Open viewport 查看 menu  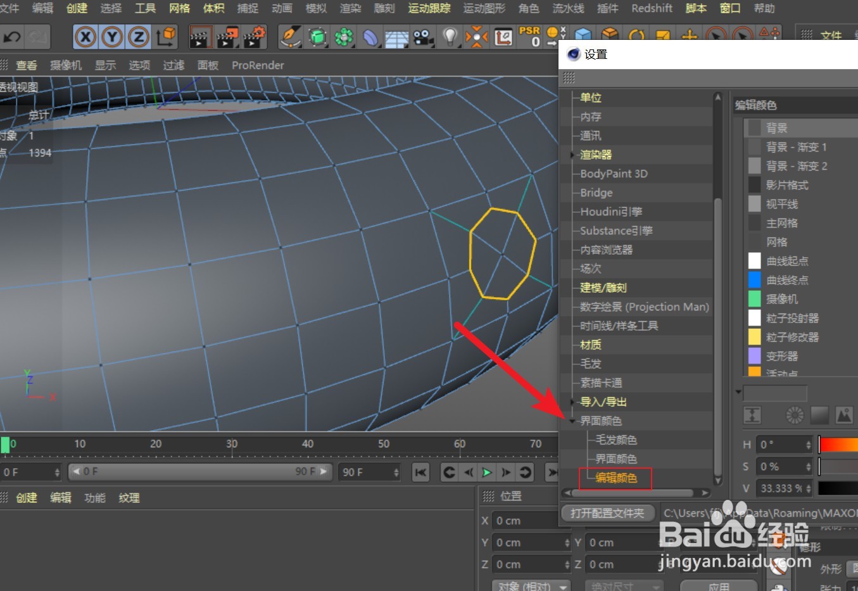pyautogui.click(x=27, y=65)
